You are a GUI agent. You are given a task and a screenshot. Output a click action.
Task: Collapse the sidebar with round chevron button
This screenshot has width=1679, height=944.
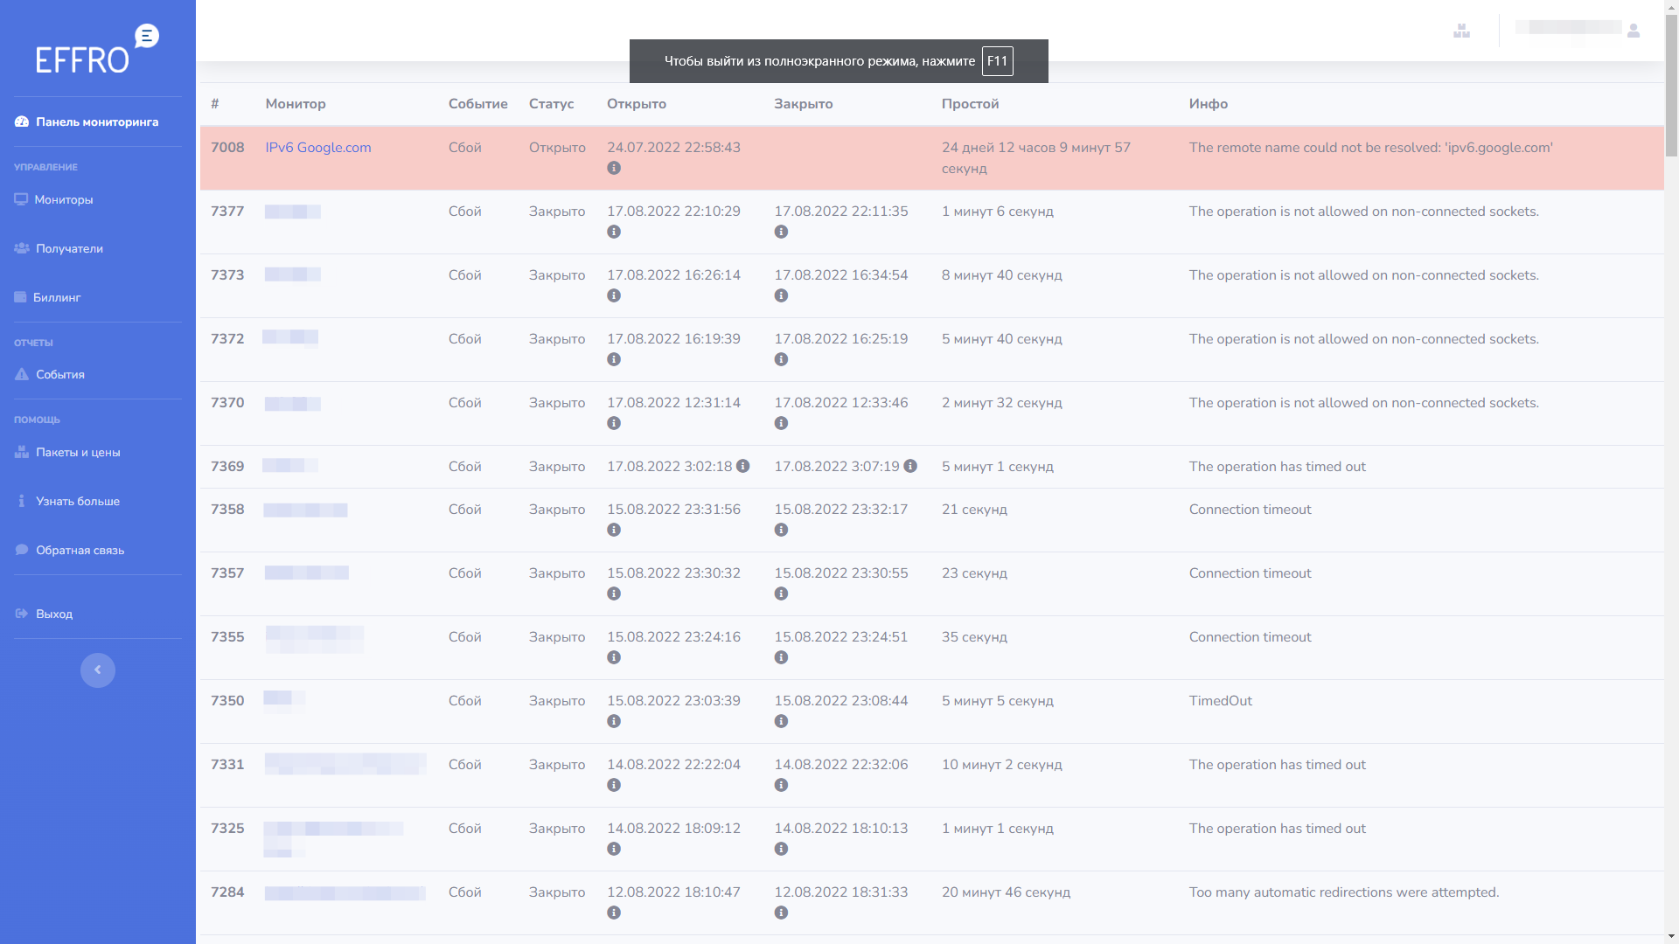[98, 670]
